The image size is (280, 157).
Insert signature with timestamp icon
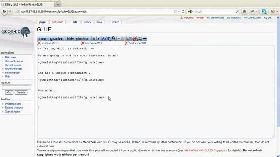pyautogui.click(x=139, y=38)
